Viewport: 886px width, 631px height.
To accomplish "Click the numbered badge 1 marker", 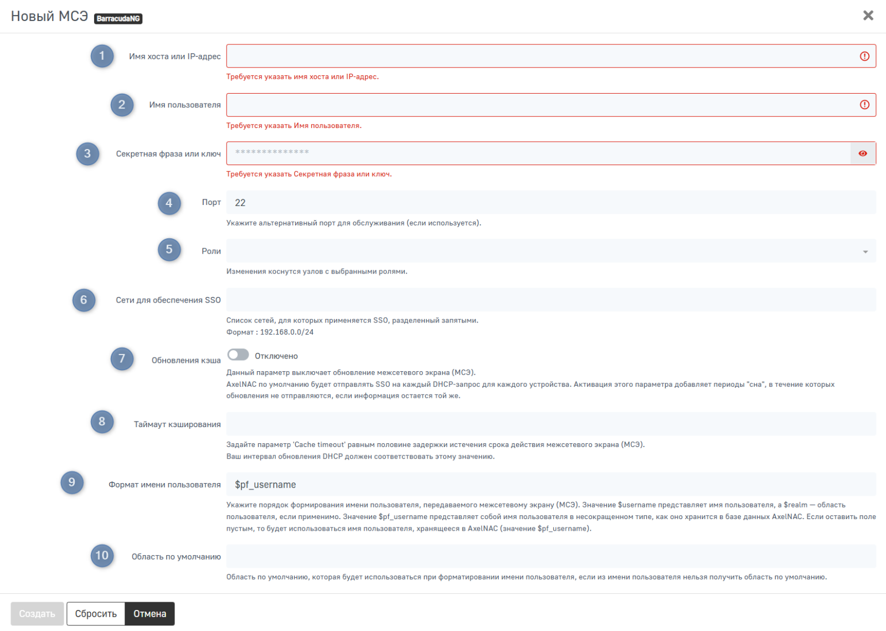I will coord(102,56).
